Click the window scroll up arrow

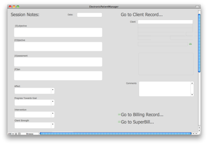click(199, 128)
